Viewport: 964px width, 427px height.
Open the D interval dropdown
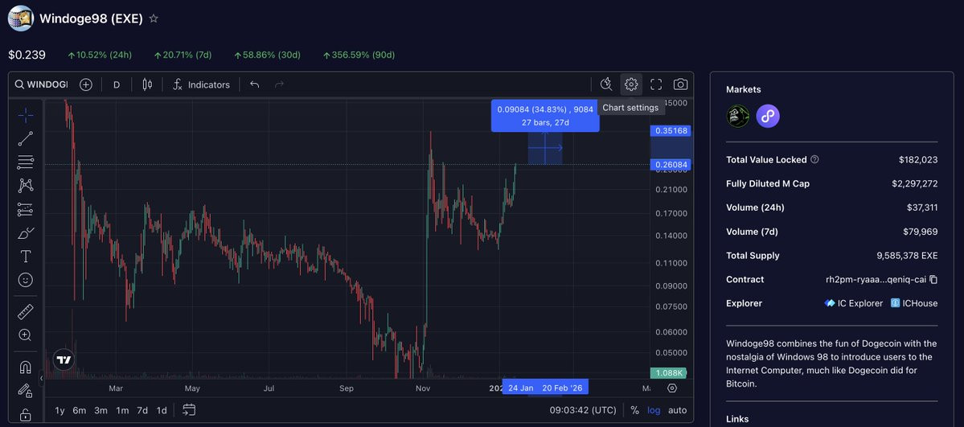pos(117,84)
